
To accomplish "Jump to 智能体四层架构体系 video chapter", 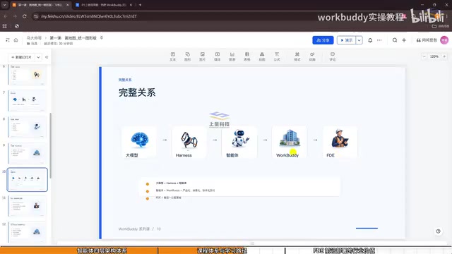I will pos(102,250).
